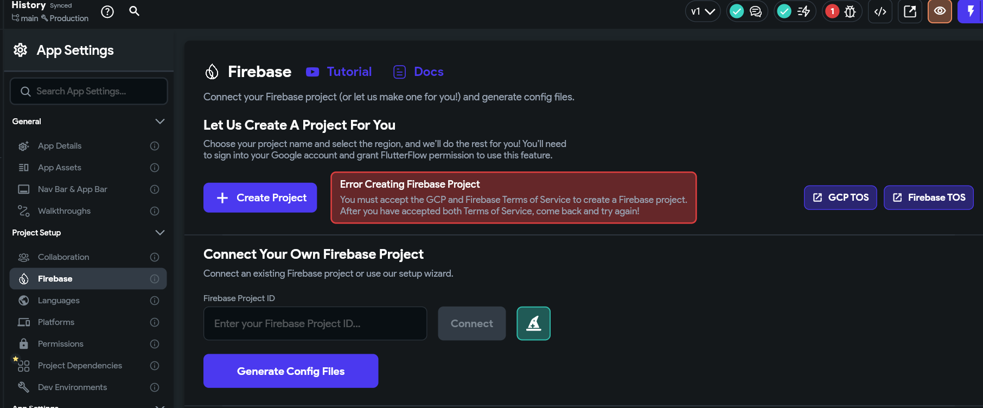Click the search magnifier in top bar
This screenshot has height=408, width=983.
(x=135, y=11)
